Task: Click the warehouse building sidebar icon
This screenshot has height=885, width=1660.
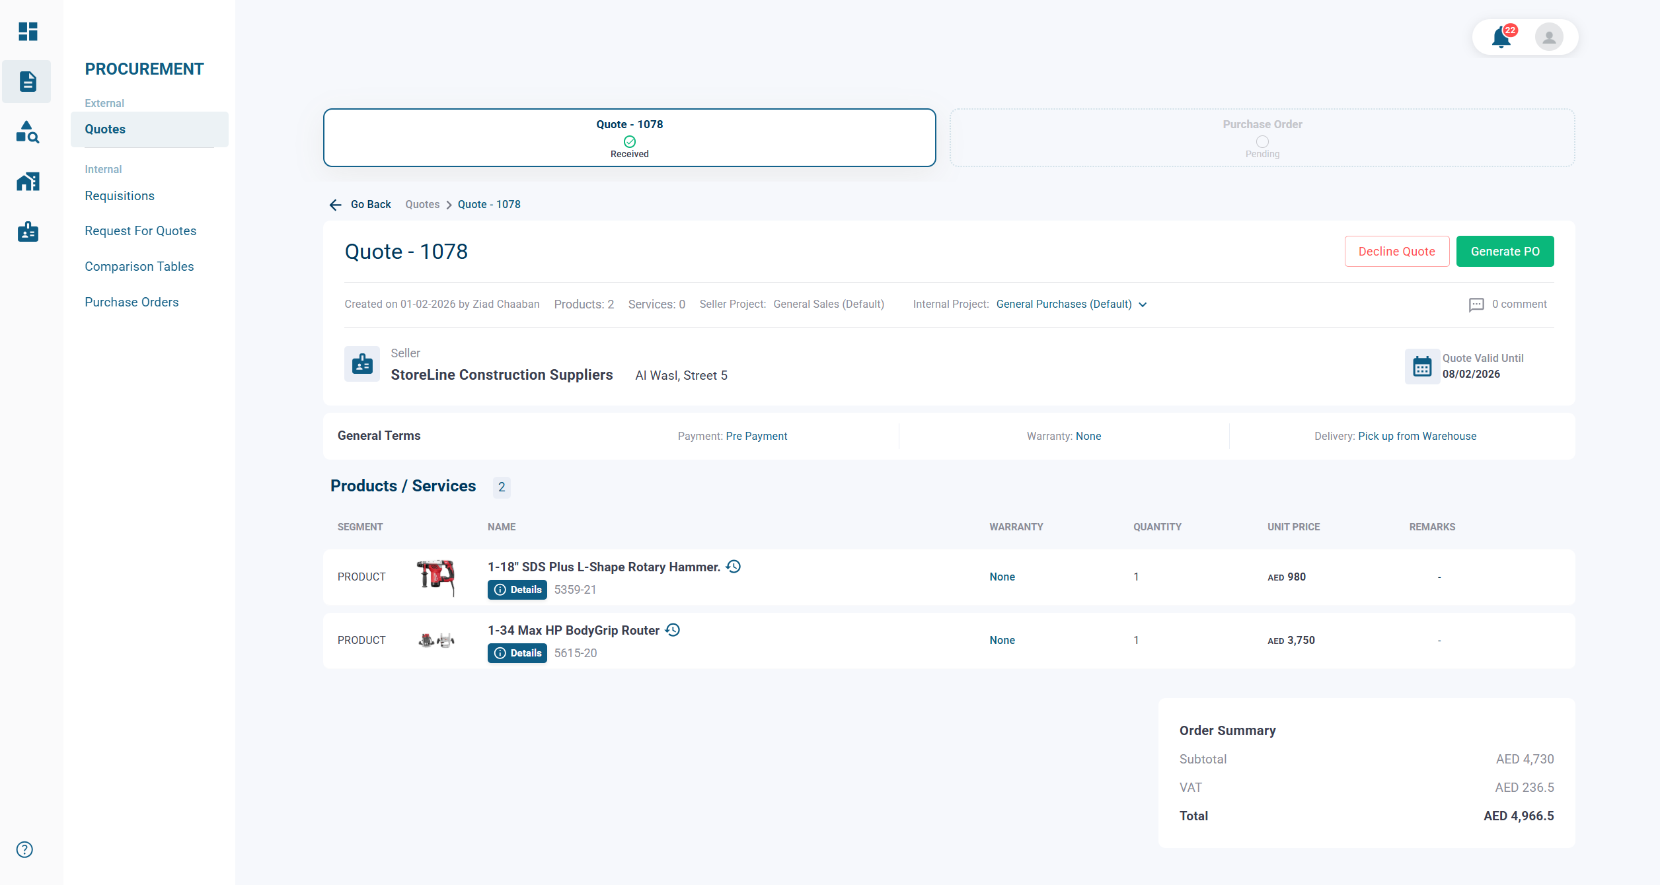Action: coord(28,182)
